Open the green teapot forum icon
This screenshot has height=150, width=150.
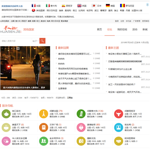[6, 114]
